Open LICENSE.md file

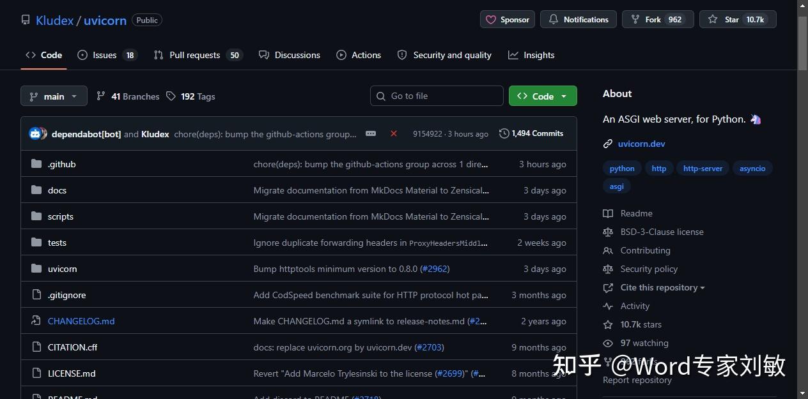72,373
